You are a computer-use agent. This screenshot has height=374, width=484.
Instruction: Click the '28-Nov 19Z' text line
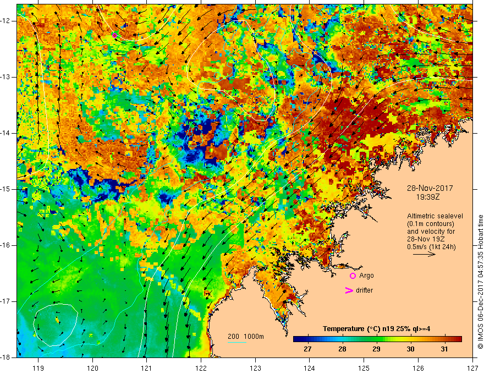(426, 239)
